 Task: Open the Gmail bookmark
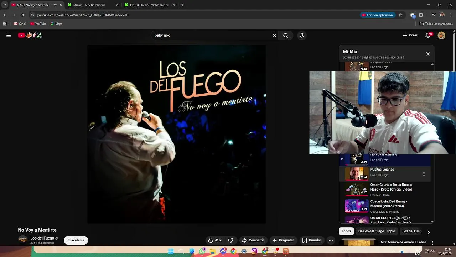point(20,24)
